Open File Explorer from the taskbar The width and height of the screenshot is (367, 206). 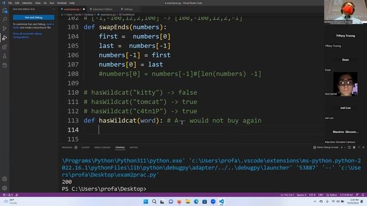coord(188,201)
